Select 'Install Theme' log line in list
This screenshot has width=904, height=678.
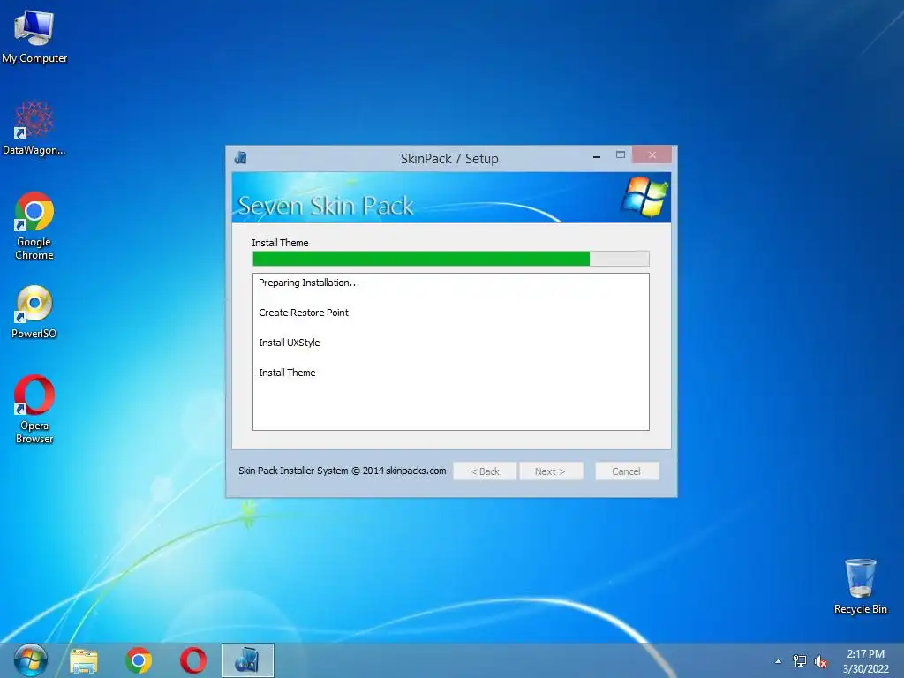[287, 373]
